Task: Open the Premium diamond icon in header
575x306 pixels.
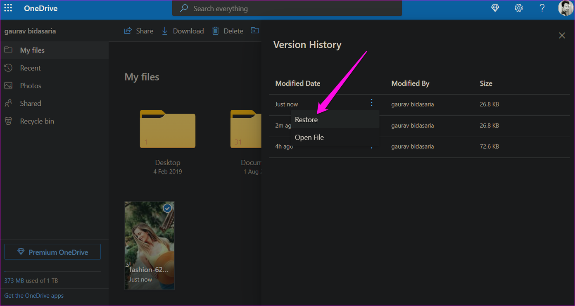Action: 495,8
